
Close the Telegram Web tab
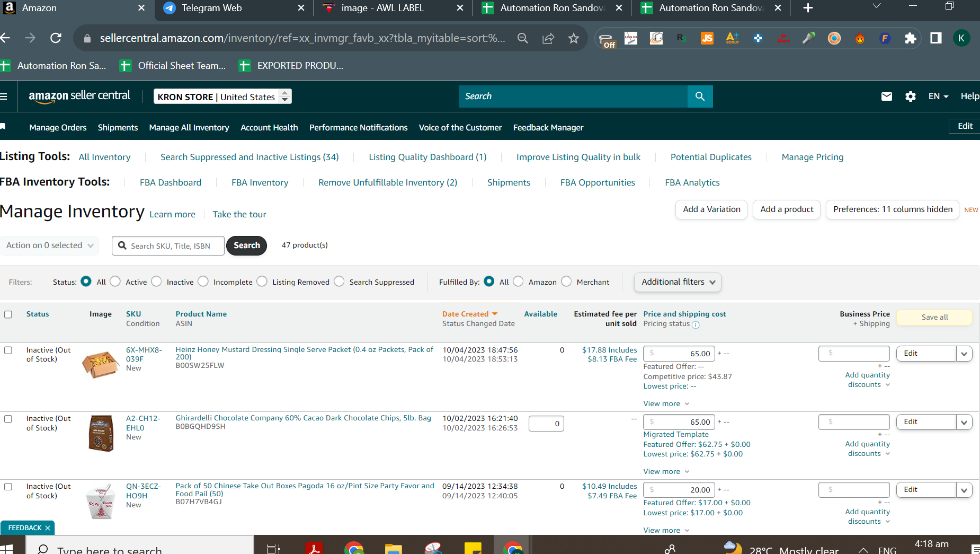(x=301, y=8)
